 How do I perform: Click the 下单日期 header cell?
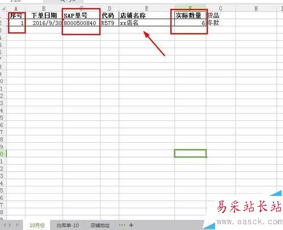click(x=44, y=15)
